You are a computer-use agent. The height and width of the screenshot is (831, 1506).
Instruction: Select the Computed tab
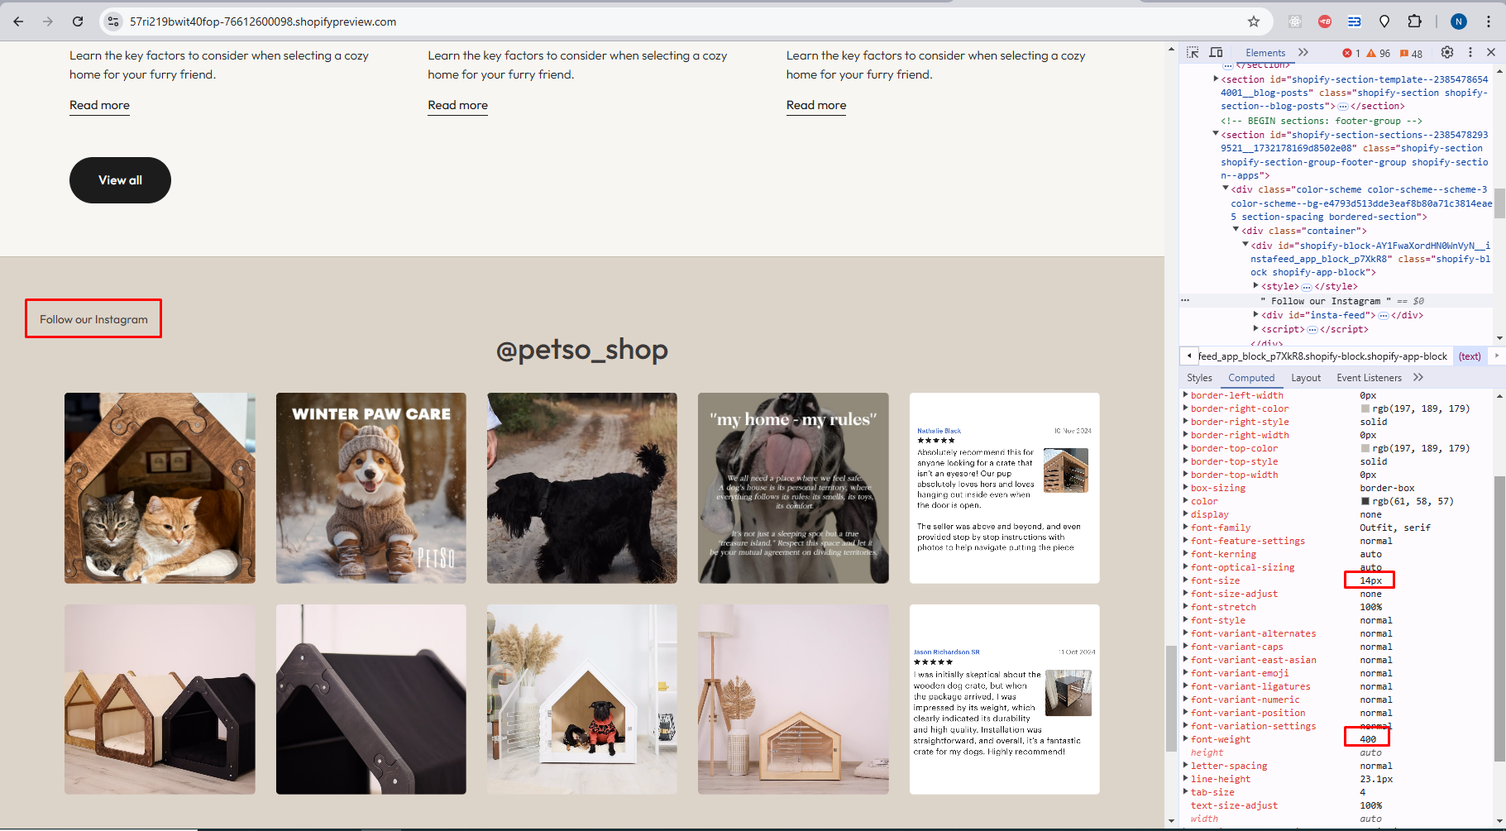1251,378
